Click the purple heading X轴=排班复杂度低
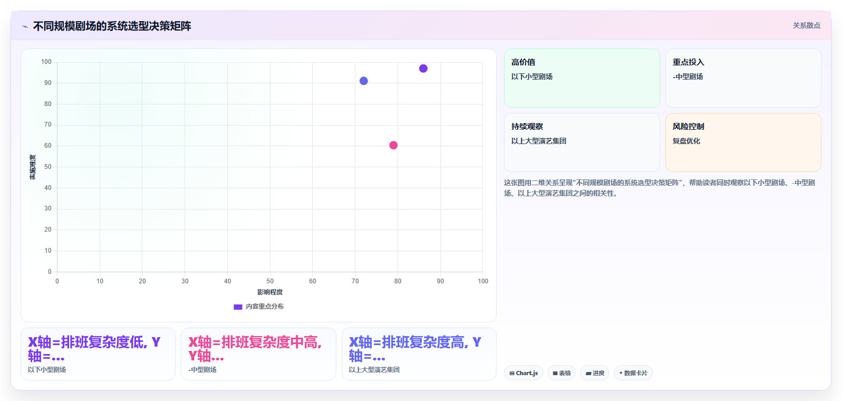 click(94, 349)
